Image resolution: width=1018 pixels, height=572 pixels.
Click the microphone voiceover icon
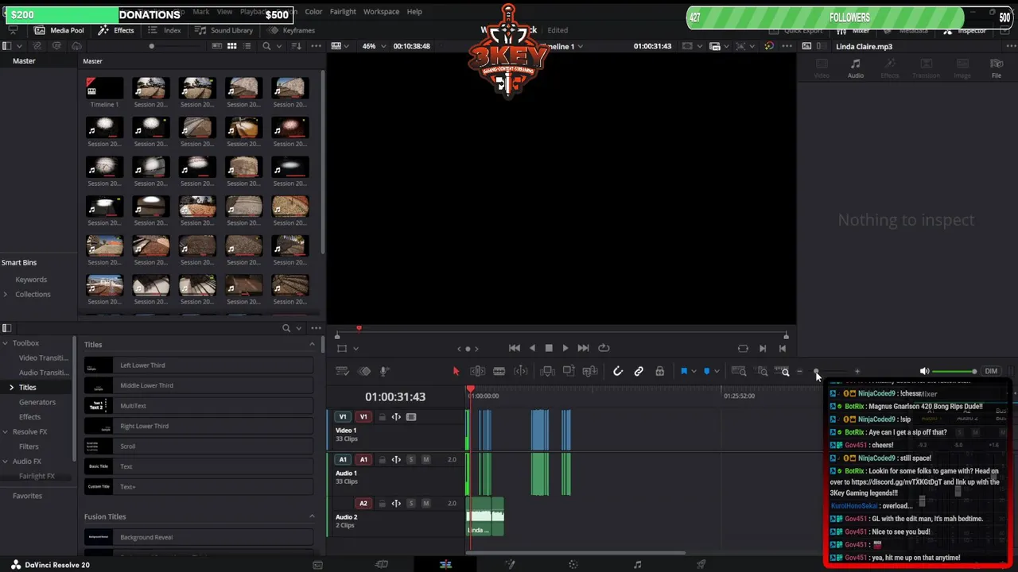(x=383, y=371)
